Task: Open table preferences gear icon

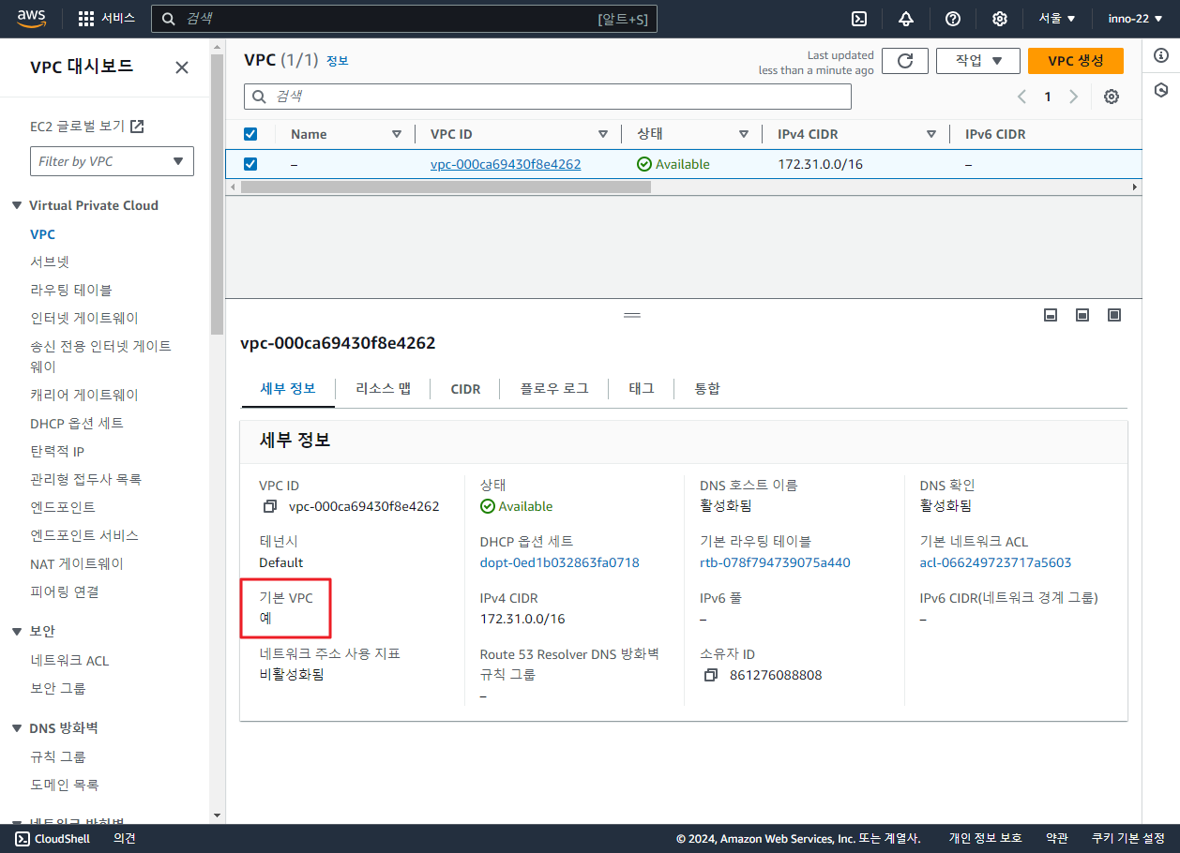Action: pyautogui.click(x=1112, y=97)
